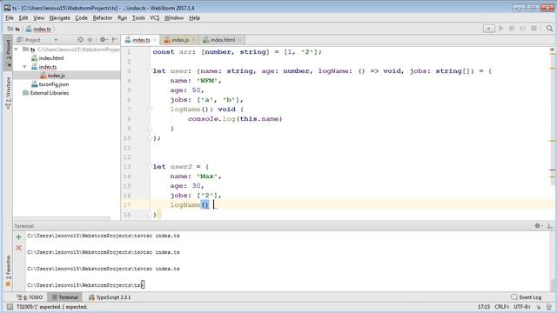The height and width of the screenshot is (313, 557).
Task: Click the inspections inspector icon in status bar
Action: [549, 307]
